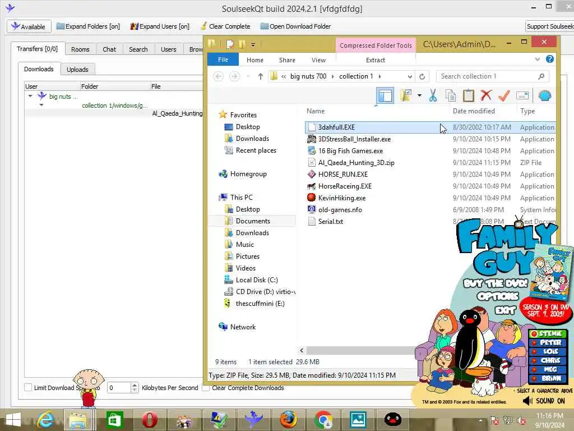This screenshot has height=431, width=574.
Task: Select BRIAN character button
Action: pos(548,378)
